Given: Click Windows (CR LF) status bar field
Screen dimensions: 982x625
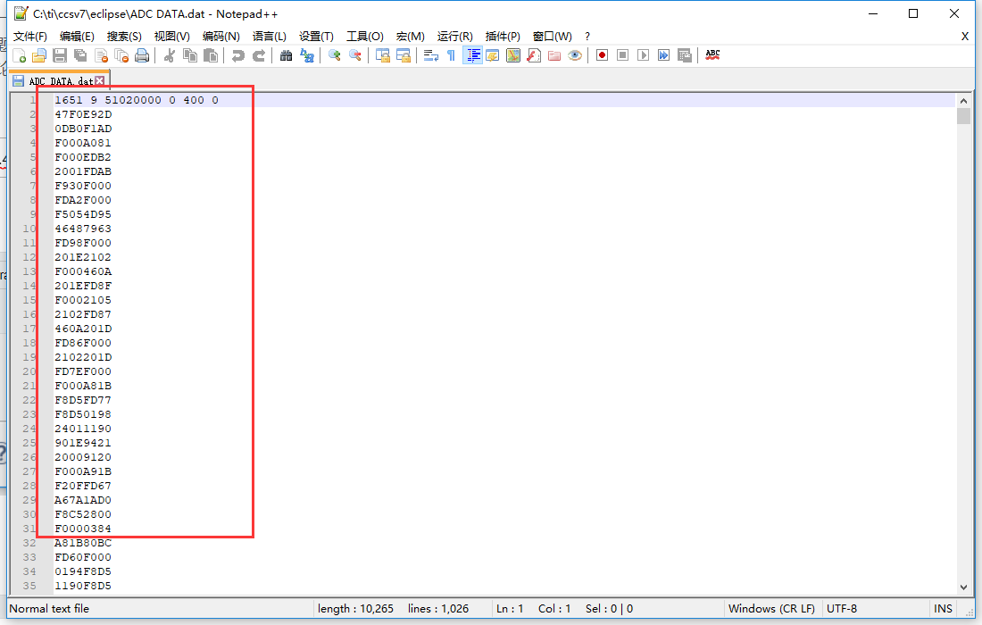Looking at the screenshot, I should [771, 609].
